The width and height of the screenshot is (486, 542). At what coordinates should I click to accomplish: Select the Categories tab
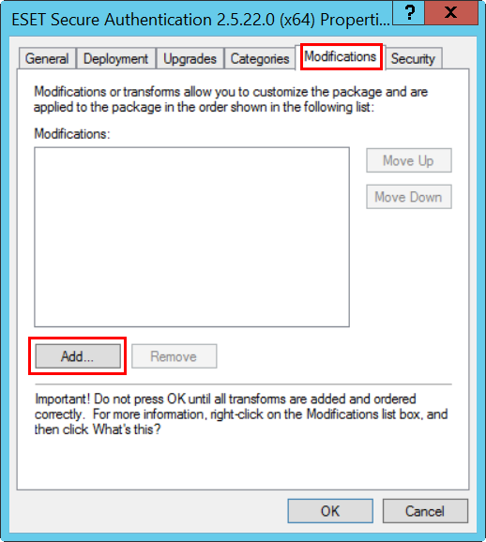(260, 59)
